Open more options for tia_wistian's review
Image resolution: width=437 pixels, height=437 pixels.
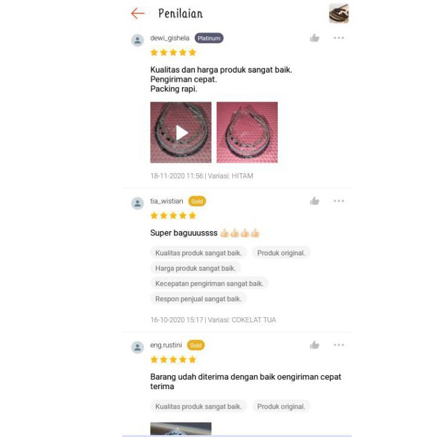pos(338,201)
